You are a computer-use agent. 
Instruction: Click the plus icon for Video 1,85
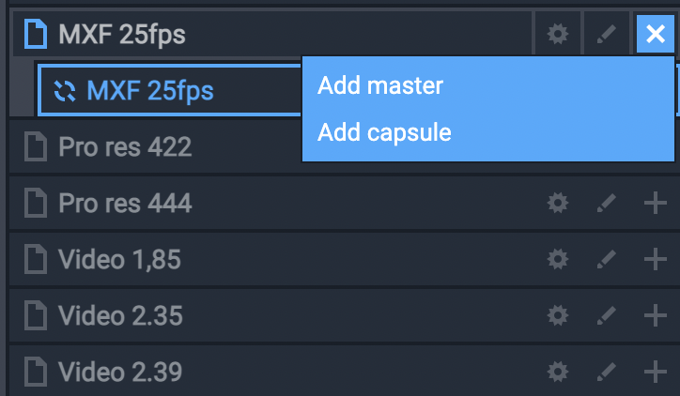coord(656,259)
